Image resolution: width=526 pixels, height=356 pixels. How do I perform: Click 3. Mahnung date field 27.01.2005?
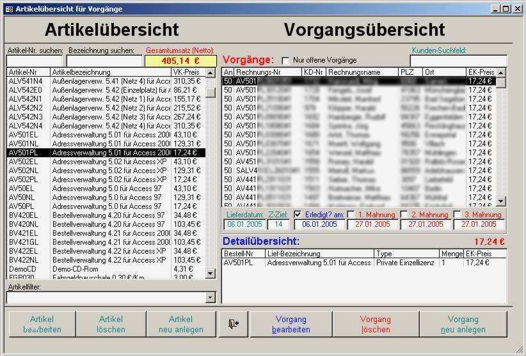coord(479,224)
